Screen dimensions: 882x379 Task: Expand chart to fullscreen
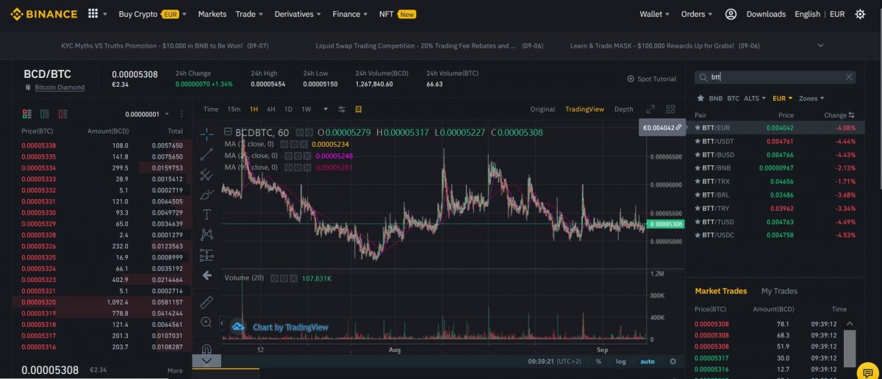pyautogui.click(x=650, y=109)
